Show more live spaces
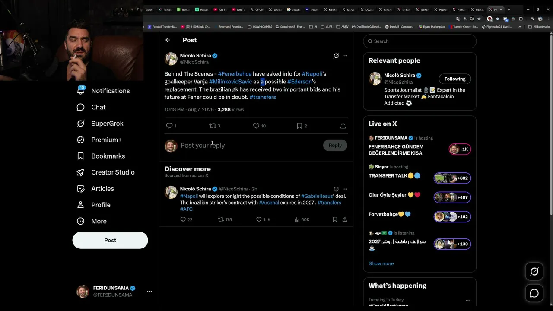553x311 pixels. (381, 263)
